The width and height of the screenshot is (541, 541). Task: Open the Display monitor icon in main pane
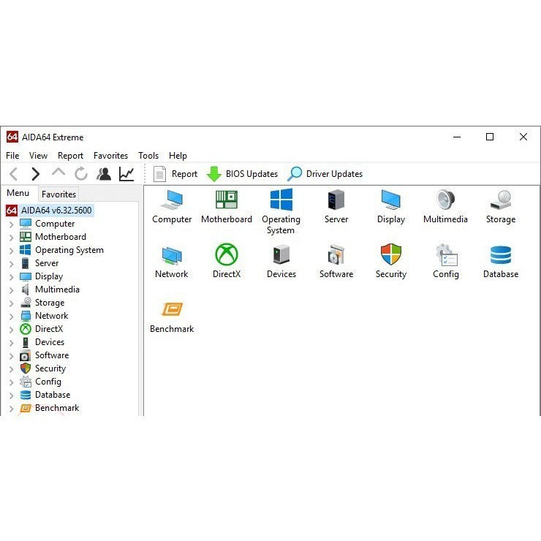tap(391, 200)
